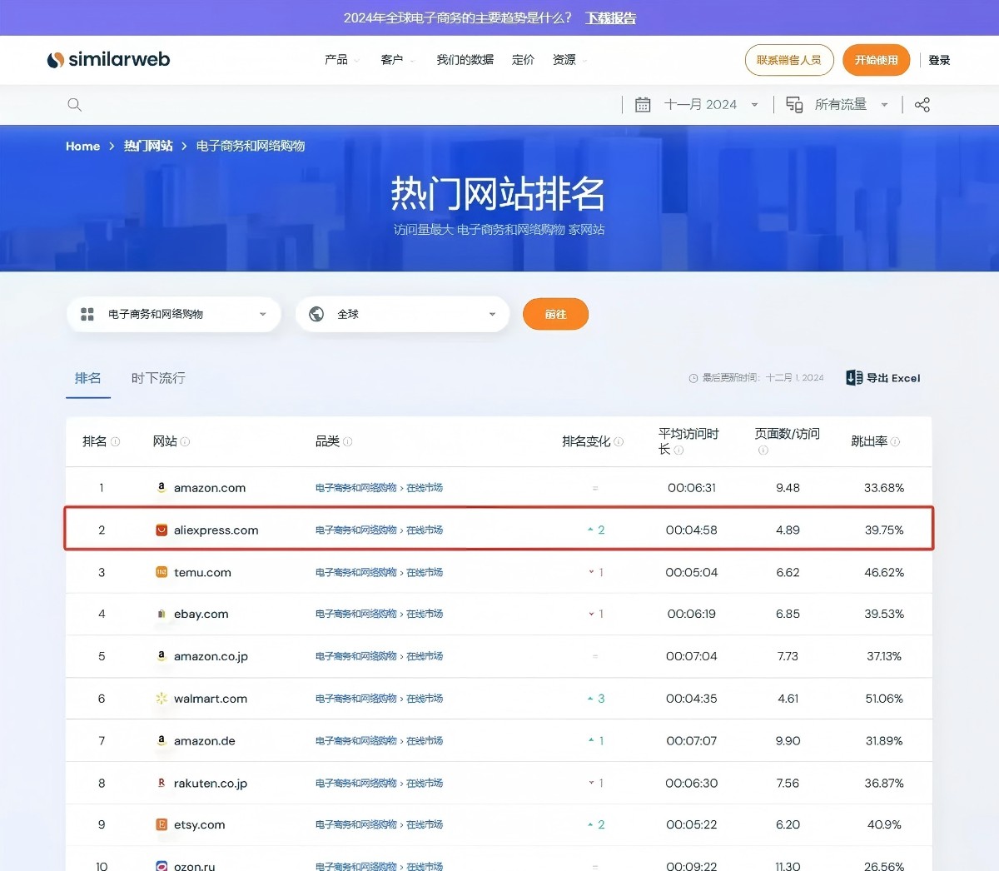
Task: Click the 下载报告 link in banner
Action: tap(611, 17)
